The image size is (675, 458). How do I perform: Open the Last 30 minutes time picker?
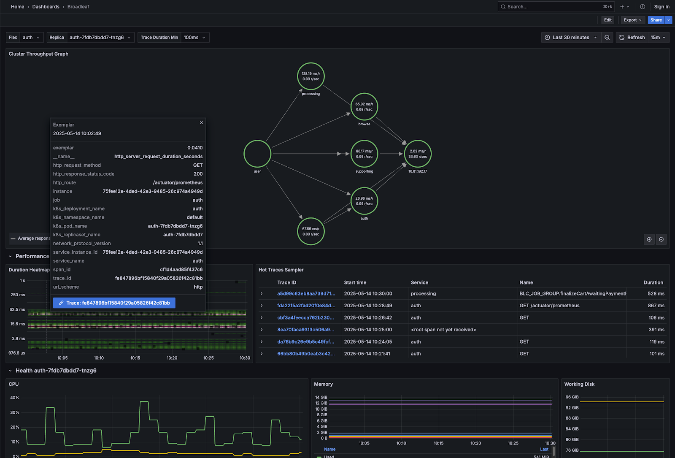(570, 38)
